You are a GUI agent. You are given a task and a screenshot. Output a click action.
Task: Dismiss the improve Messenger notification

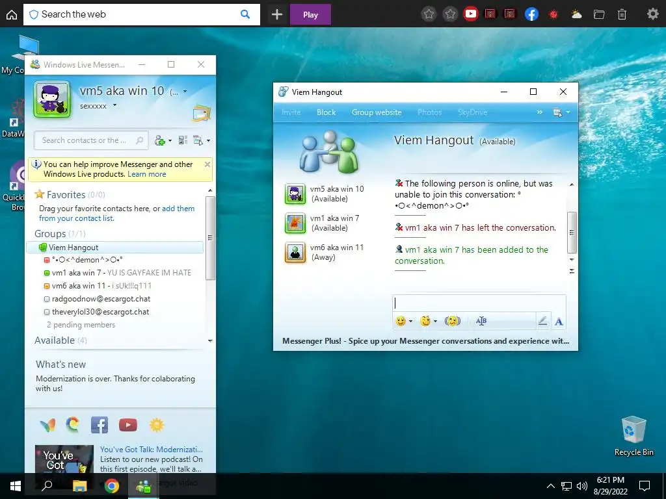click(207, 164)
